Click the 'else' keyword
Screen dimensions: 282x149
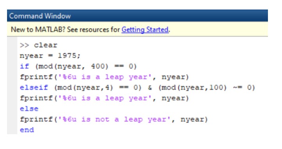[x=29, y=109]
